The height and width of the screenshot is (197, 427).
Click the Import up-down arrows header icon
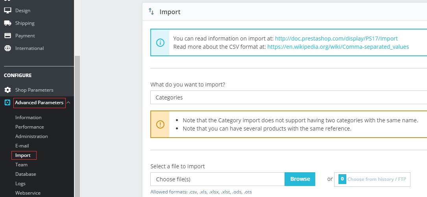[x=152, y=12]
